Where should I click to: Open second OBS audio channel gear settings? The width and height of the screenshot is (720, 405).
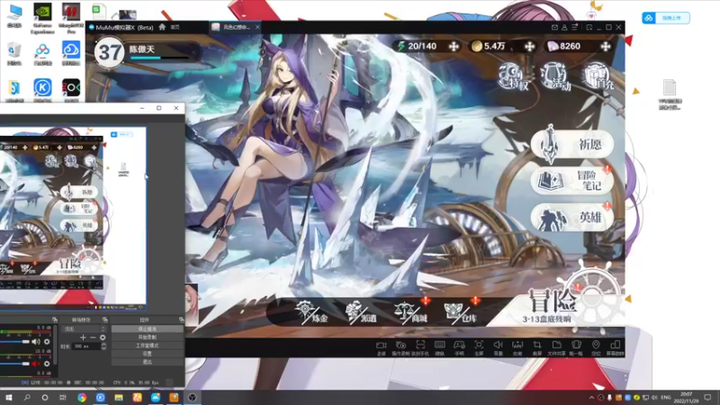tap(47, 364)
